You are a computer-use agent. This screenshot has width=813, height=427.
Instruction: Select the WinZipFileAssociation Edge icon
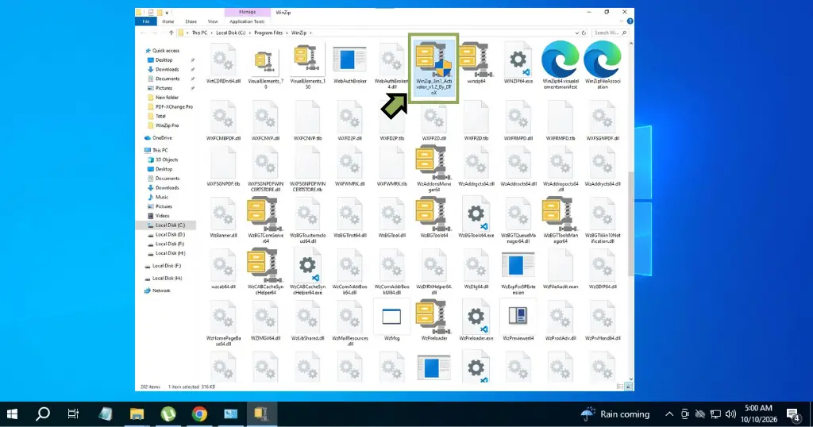pos(603,60)
